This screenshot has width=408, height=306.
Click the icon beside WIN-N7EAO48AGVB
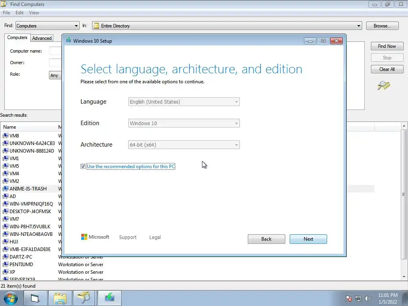click(x=6, y=234)
